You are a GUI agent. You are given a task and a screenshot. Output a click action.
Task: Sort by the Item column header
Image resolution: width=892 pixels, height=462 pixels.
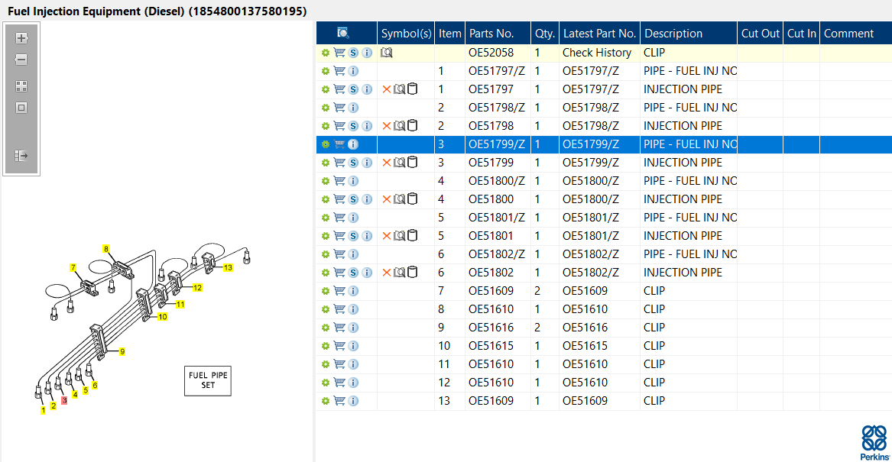coord(450,34)
